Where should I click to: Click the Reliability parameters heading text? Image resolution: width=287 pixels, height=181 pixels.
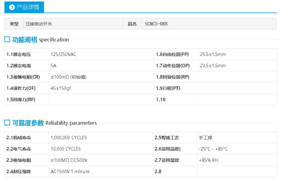click(x=71, y=123)
